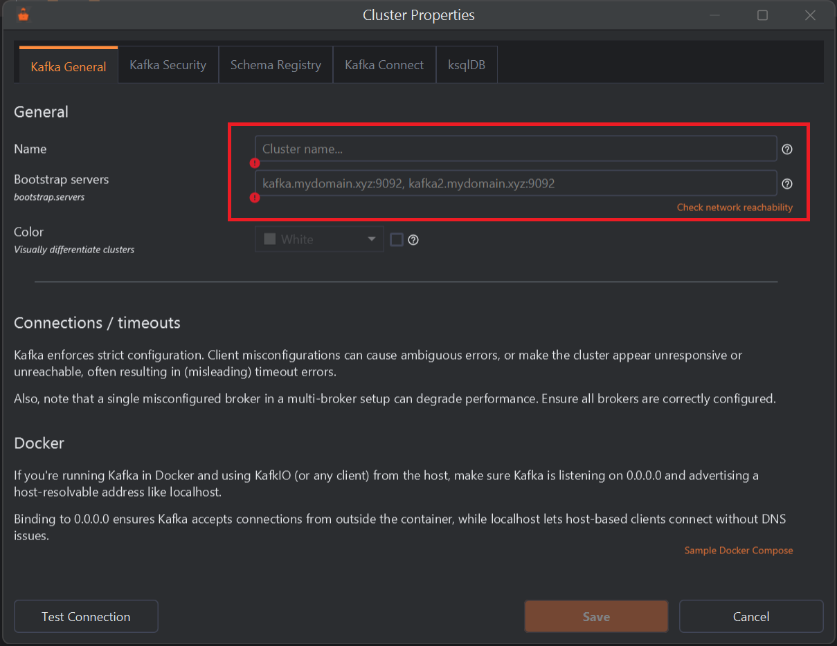The image size is (837, 646).
Task: Go to the ksqlDB tab
Action: [x=467, y=65]
